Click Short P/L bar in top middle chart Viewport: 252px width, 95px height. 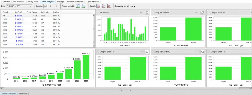(x=193, y=29)
